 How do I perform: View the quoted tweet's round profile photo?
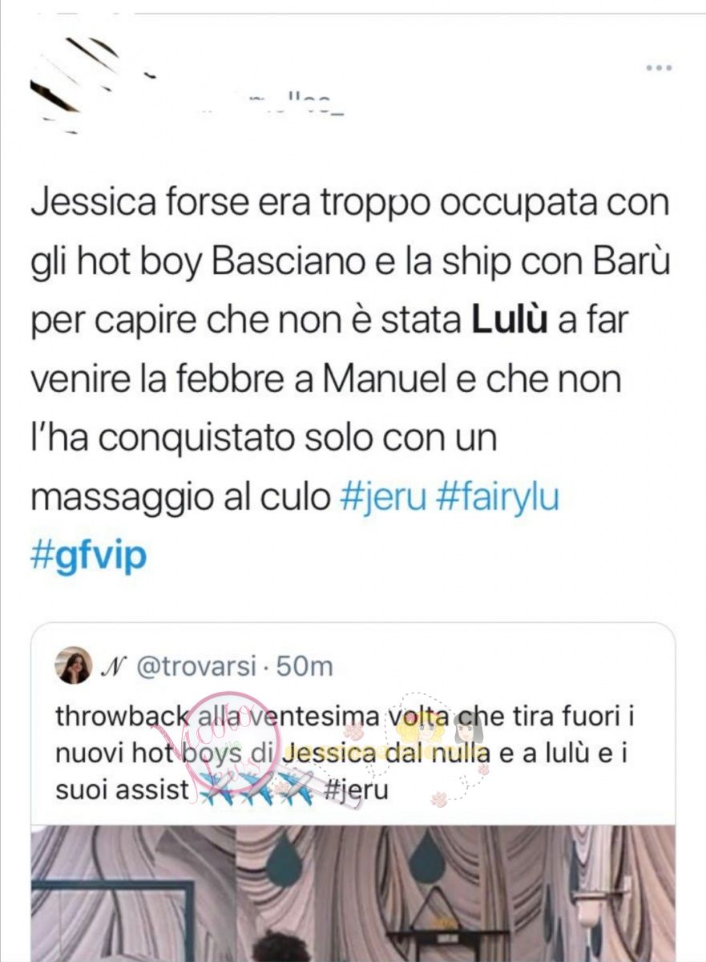74,665
